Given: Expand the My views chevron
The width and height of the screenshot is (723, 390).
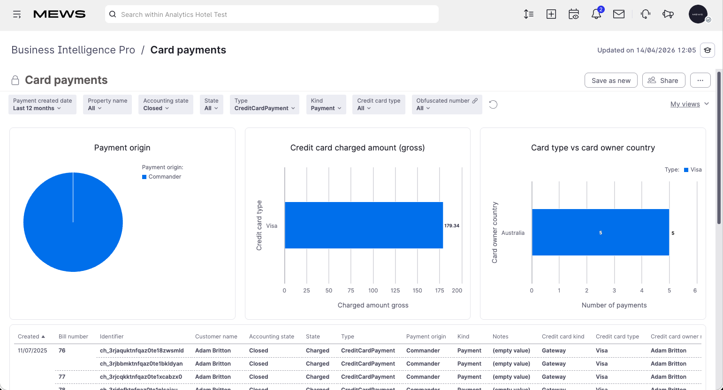Looking at the screenshot, I should pos(707,104).
